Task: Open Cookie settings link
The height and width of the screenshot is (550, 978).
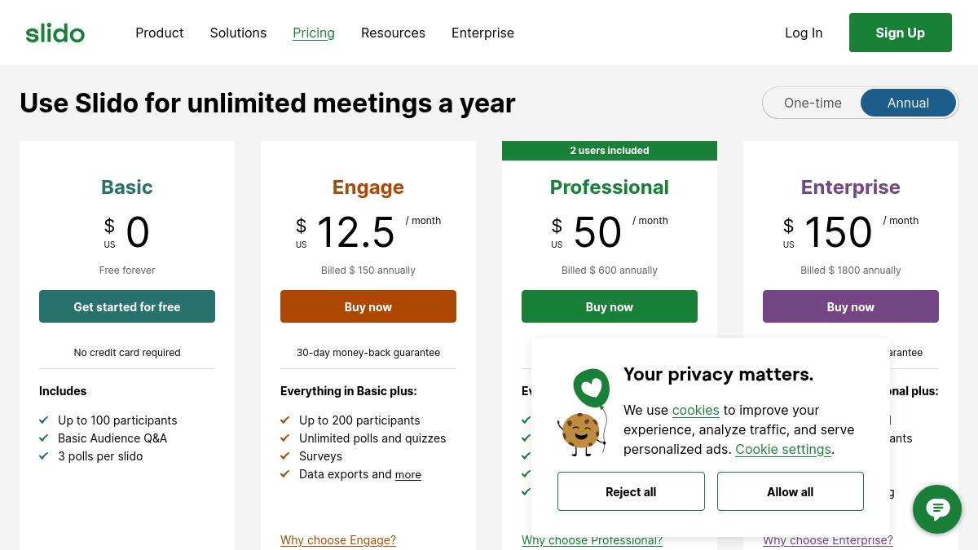Action: [x=783, y=449]
